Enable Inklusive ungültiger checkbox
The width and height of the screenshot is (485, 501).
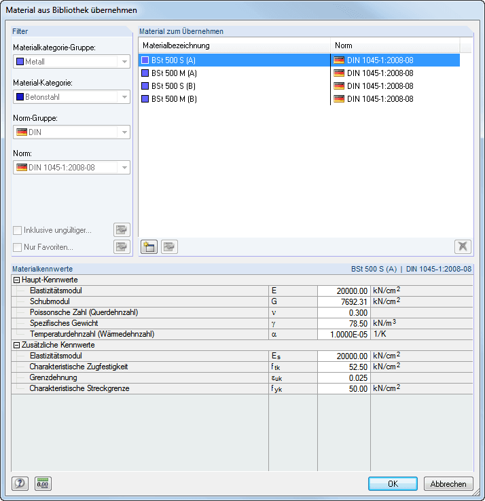(x=17, y=230)
